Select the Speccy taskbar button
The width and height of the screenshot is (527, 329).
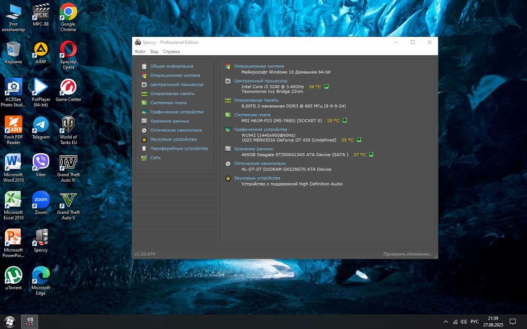pyautogui.click(x=30, y=322)
